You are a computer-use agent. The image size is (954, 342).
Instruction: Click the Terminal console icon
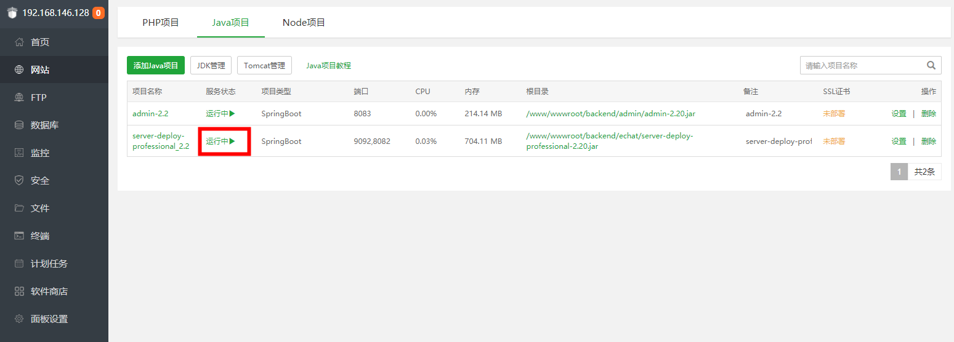coord(19,236)
